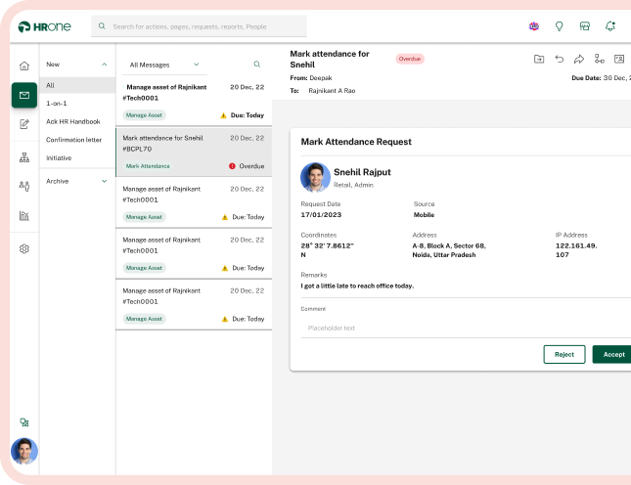
Task: Click the lightbulb ideas icon
Action: [560, 26]
